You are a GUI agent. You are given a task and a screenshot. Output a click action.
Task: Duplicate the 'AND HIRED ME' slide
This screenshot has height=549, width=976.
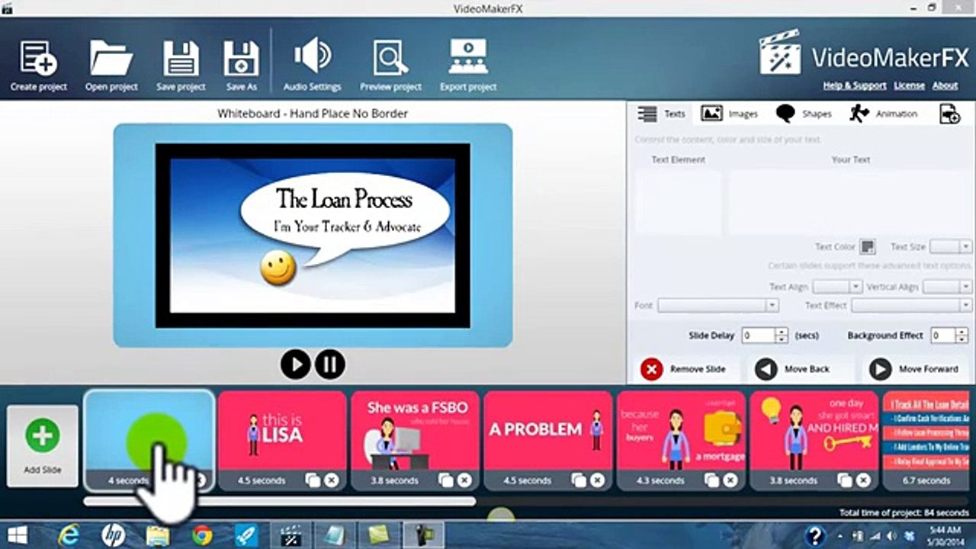point(845,480)
